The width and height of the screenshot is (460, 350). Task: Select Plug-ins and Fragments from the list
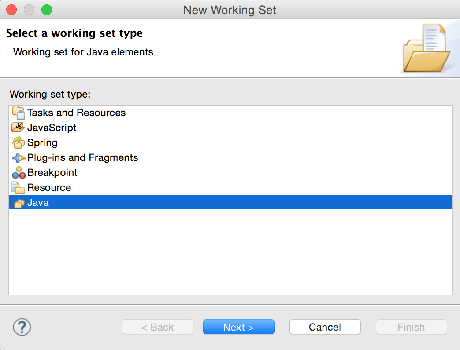(x=82, y=157)
